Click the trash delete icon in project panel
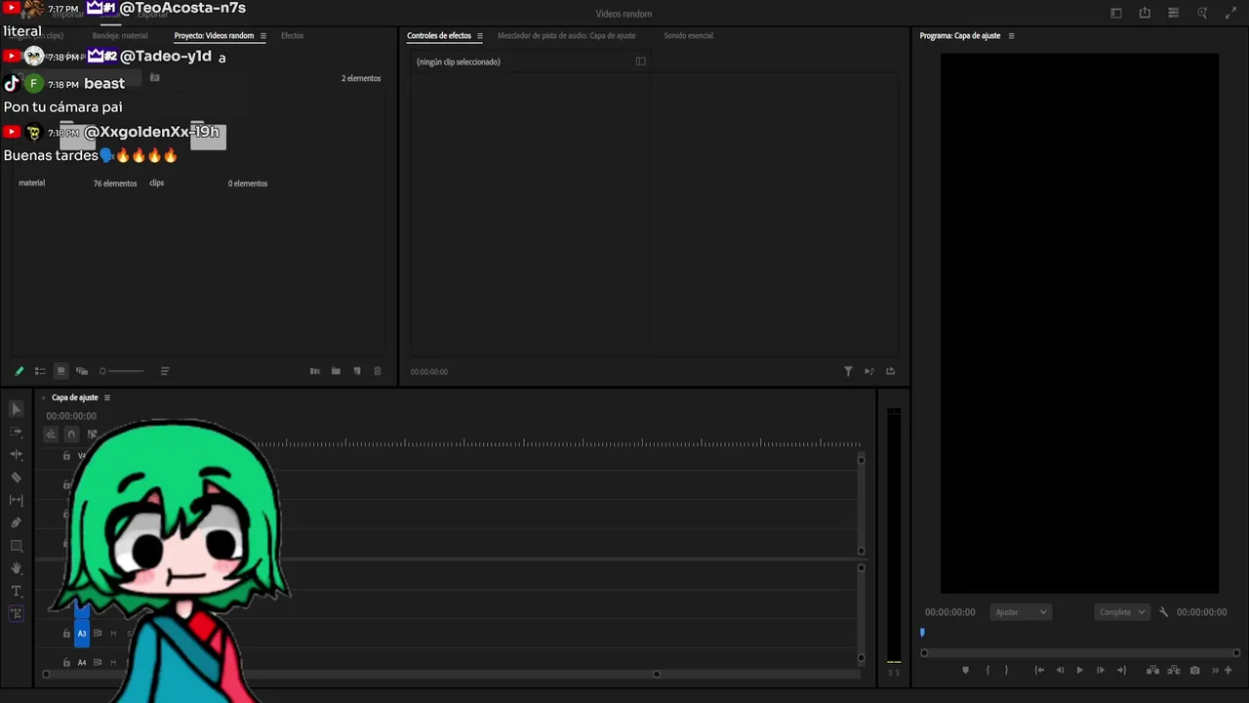Image resolution: width=1249 pixels, height=703 pixels. pos(378,371)
